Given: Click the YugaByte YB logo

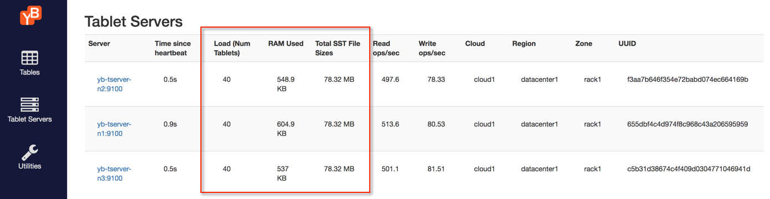Looking at the screenshot, I should [30, 15].
